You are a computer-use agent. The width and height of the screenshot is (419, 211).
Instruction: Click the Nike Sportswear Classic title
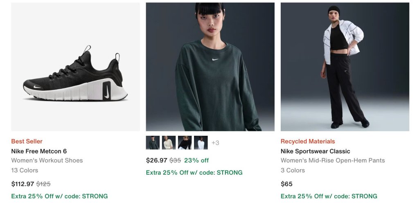pyautogui.click(x=315, y=151)
